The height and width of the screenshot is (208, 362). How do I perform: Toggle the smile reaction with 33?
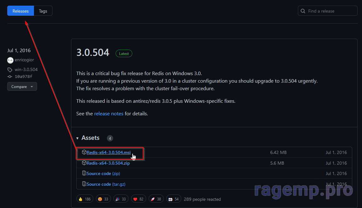tap(103, 199)
